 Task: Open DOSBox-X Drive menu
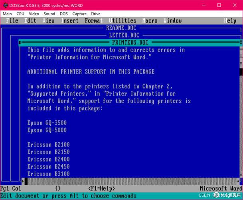point(96,14)
